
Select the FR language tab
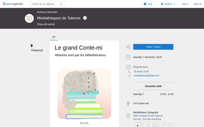54,37
